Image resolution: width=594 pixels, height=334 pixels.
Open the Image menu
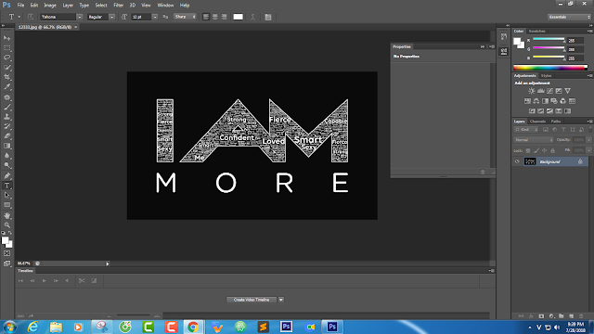[x=50, y=6]
